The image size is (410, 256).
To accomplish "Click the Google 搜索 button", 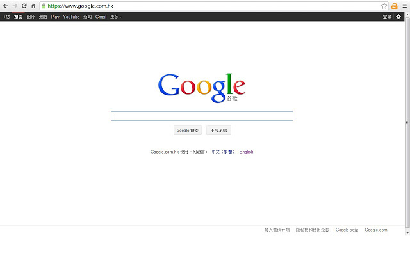I will [188, 131].
